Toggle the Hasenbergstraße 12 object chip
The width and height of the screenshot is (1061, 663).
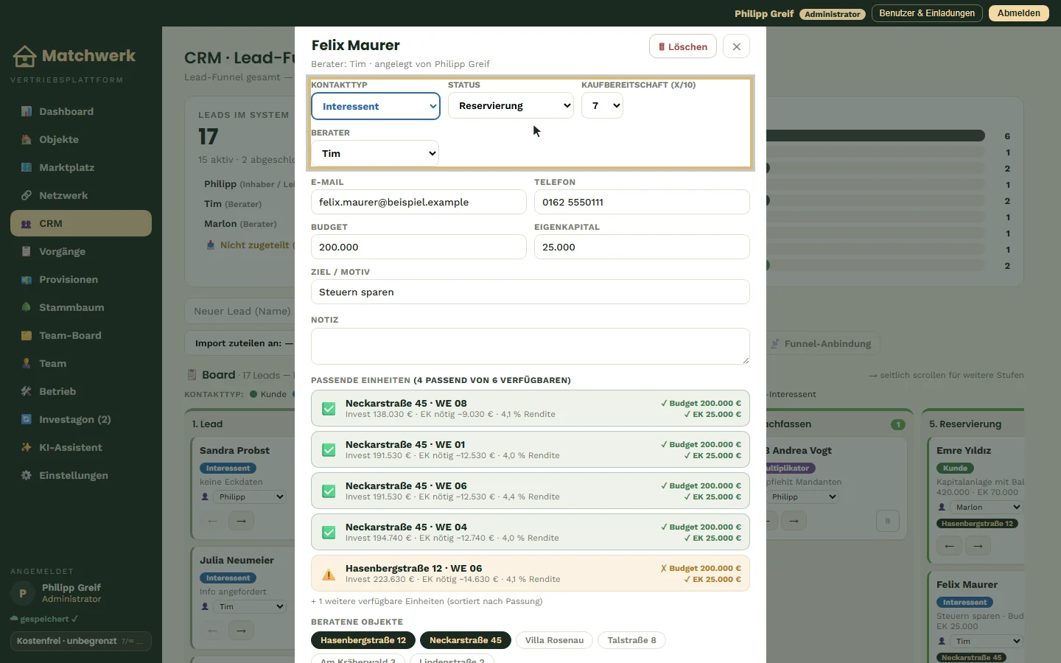[x=363, y=640]
